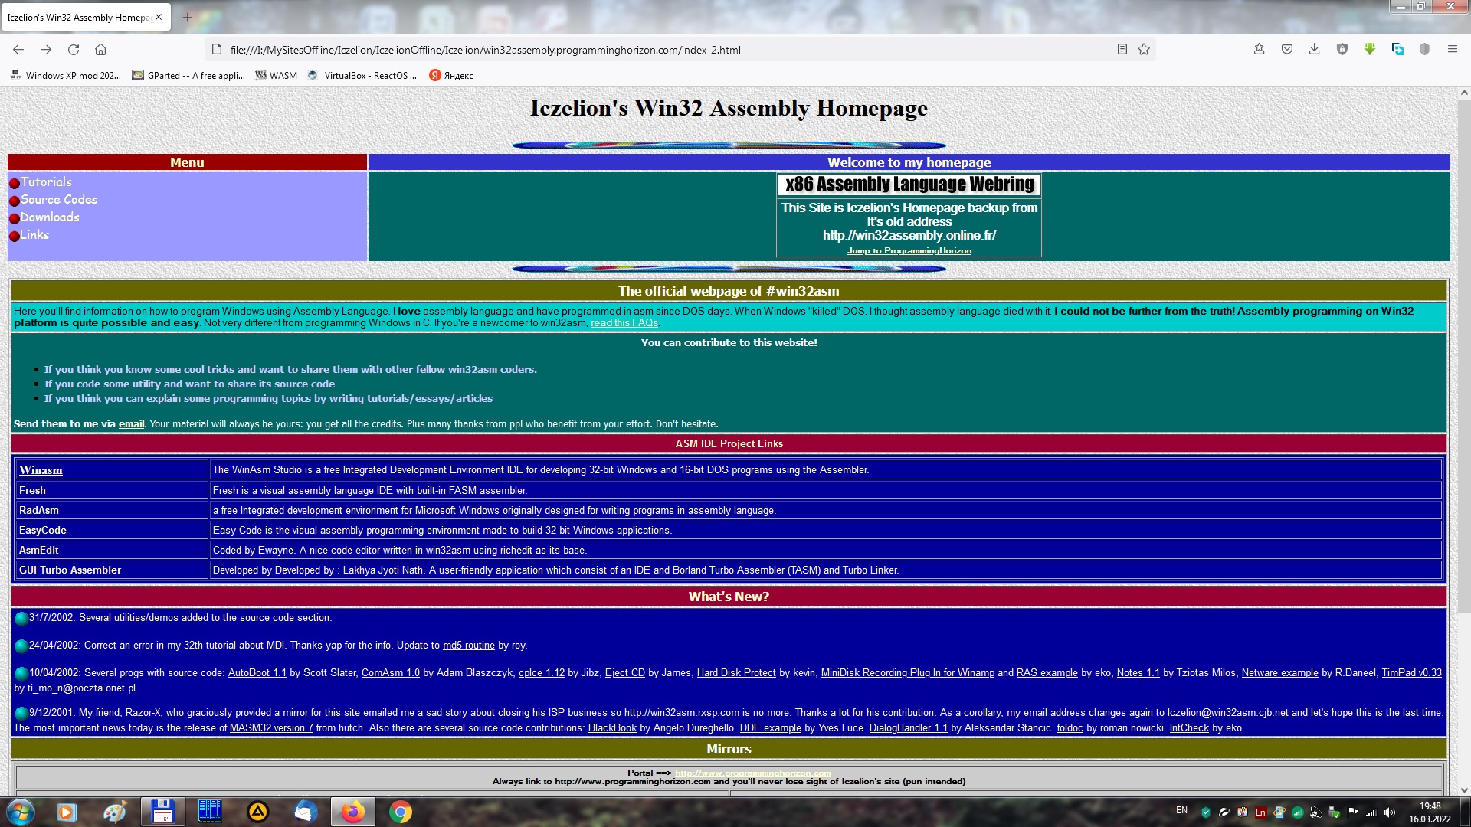Image resolution: width=1471 pixels, height=827 pixels.
Task: Open the Source Codes menu item
Action: [x=58, y=200]
